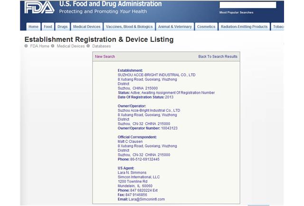Image resolution: width=304 pixels, height=206 pixels.
Task: Click the Establishment: section label
Action: 130,70
